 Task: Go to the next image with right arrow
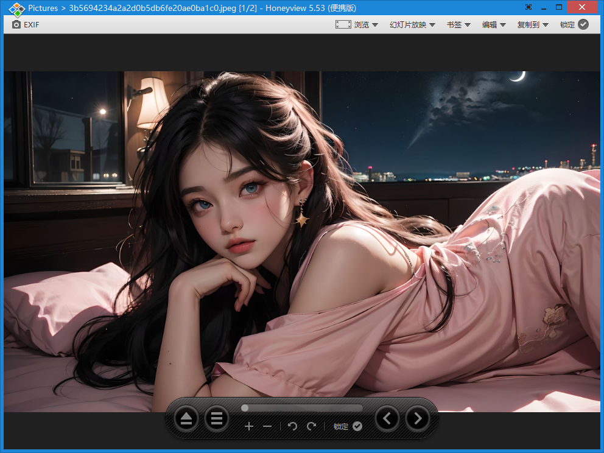(x=417, y=418)
